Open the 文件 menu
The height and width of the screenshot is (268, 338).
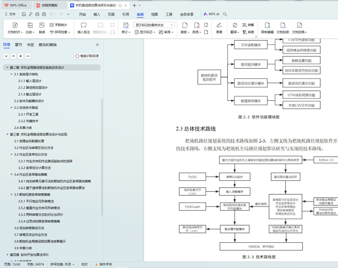point(10,14)
